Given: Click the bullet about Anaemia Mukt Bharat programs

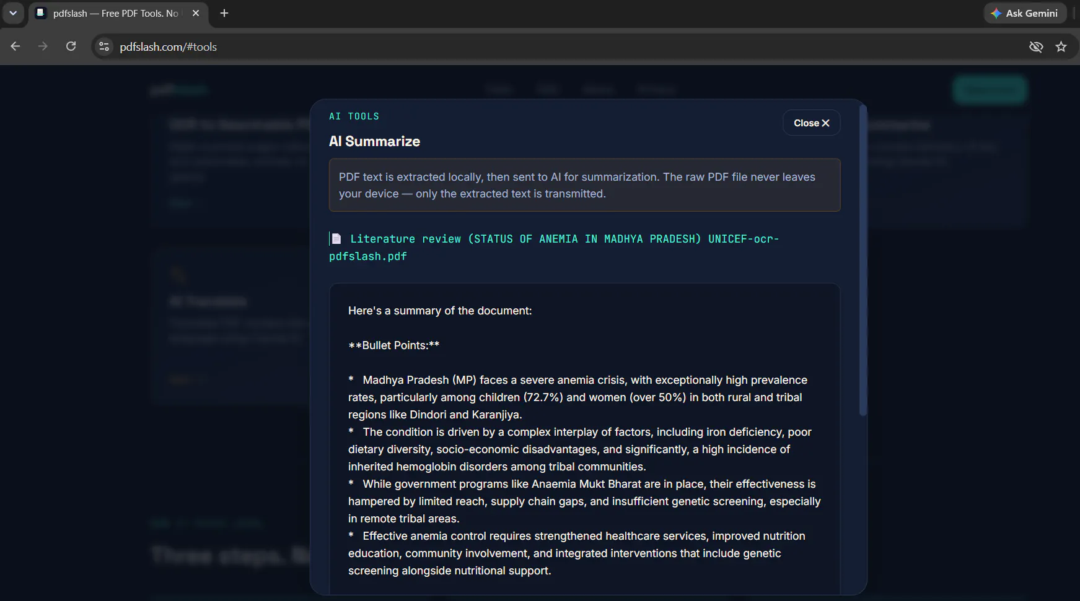Looking at the screenshot, I should (584, 501).
